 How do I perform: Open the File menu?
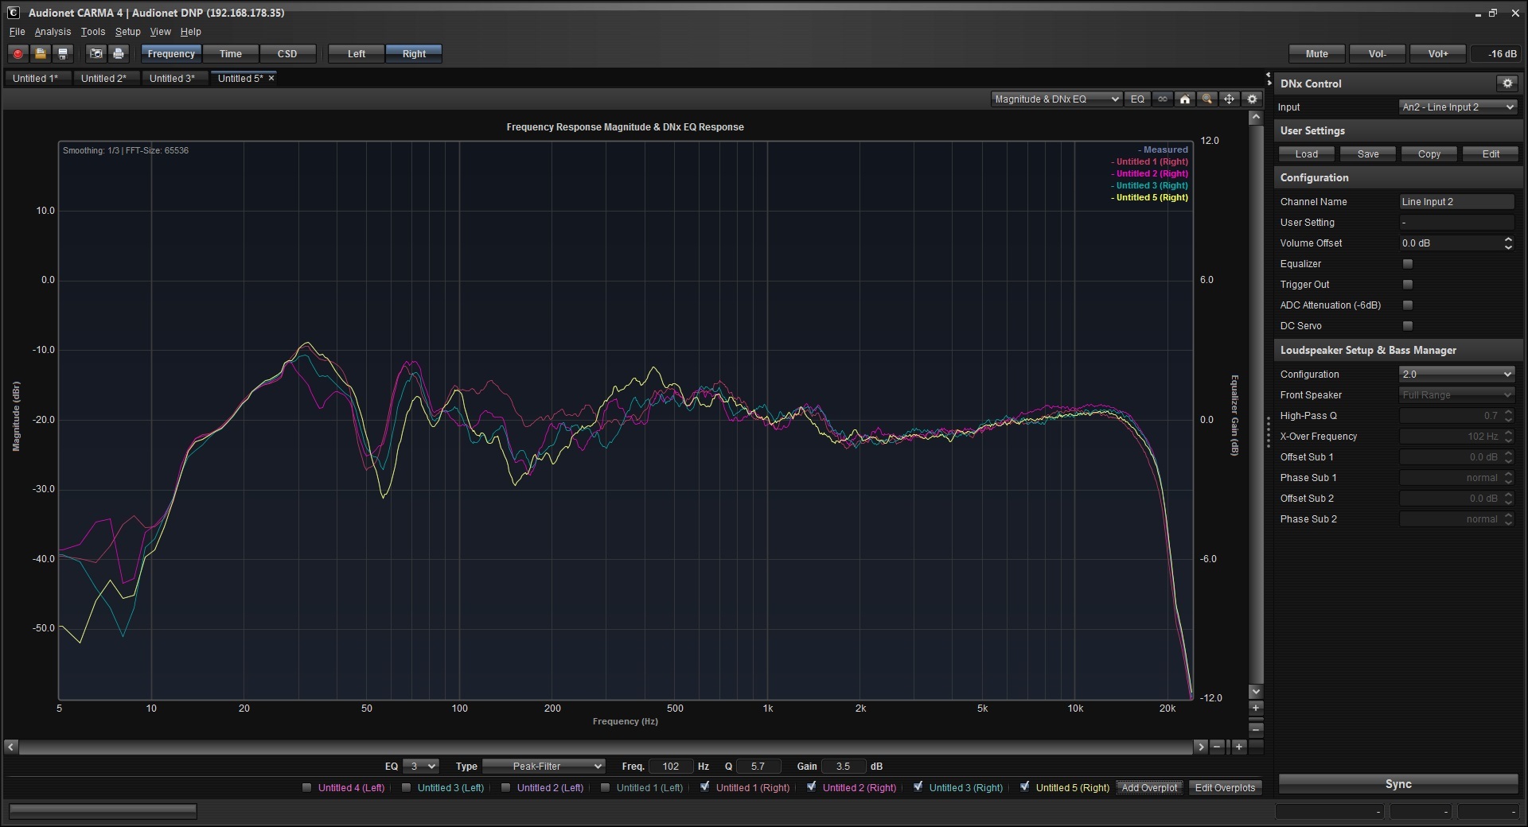point(17,32)
